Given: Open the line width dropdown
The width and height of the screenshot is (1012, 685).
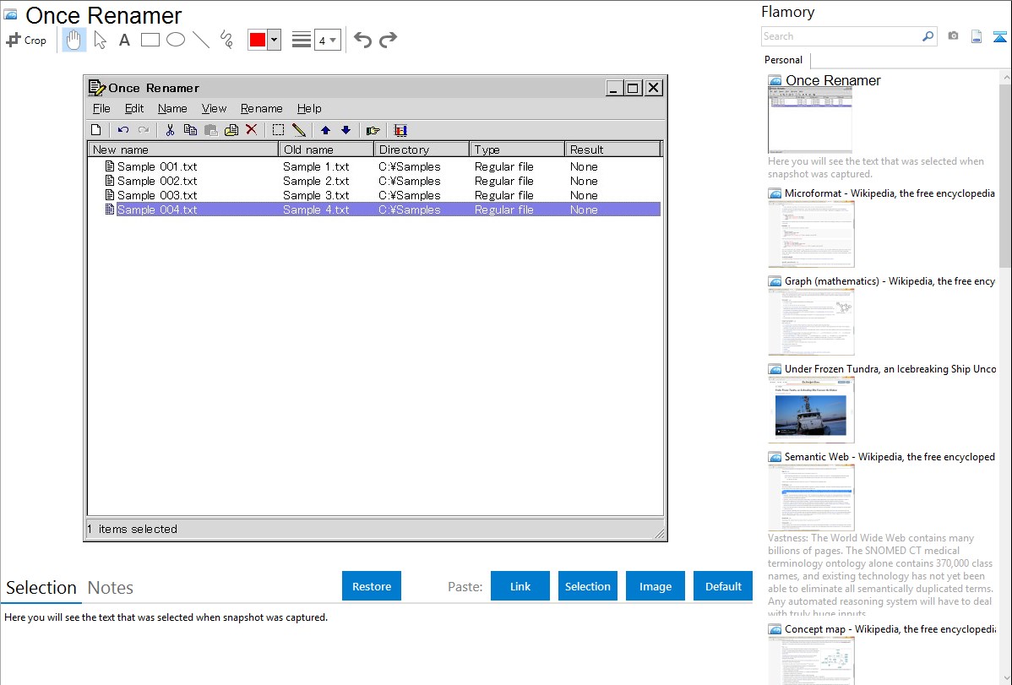Looking at the screenshot, I should 327,40.
